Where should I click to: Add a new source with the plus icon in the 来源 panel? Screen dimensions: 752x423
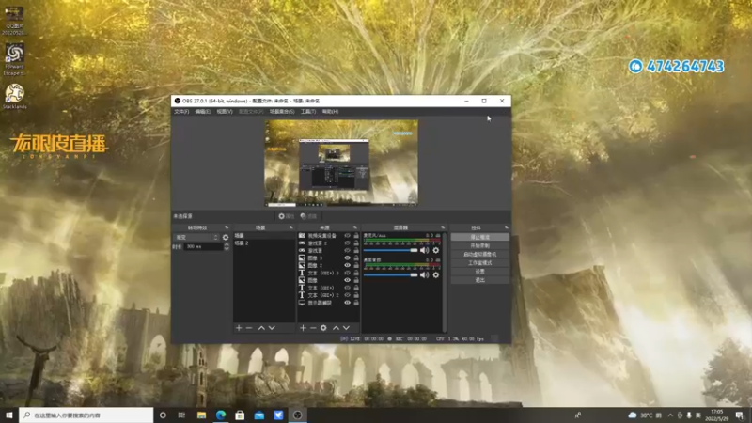(x=303, y=328)
